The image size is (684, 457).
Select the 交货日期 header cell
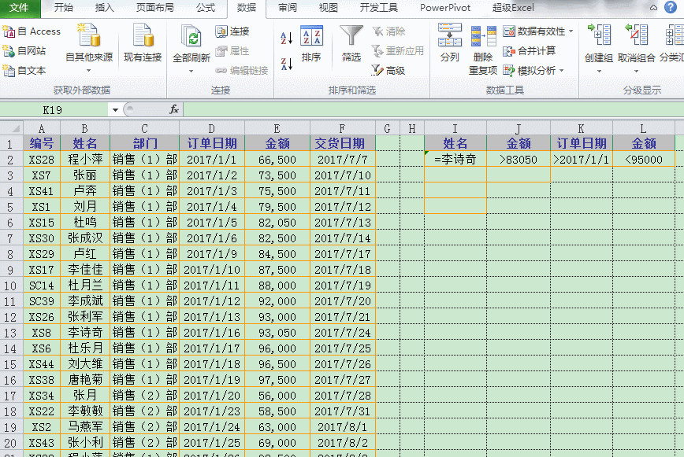tap(343, 143)
